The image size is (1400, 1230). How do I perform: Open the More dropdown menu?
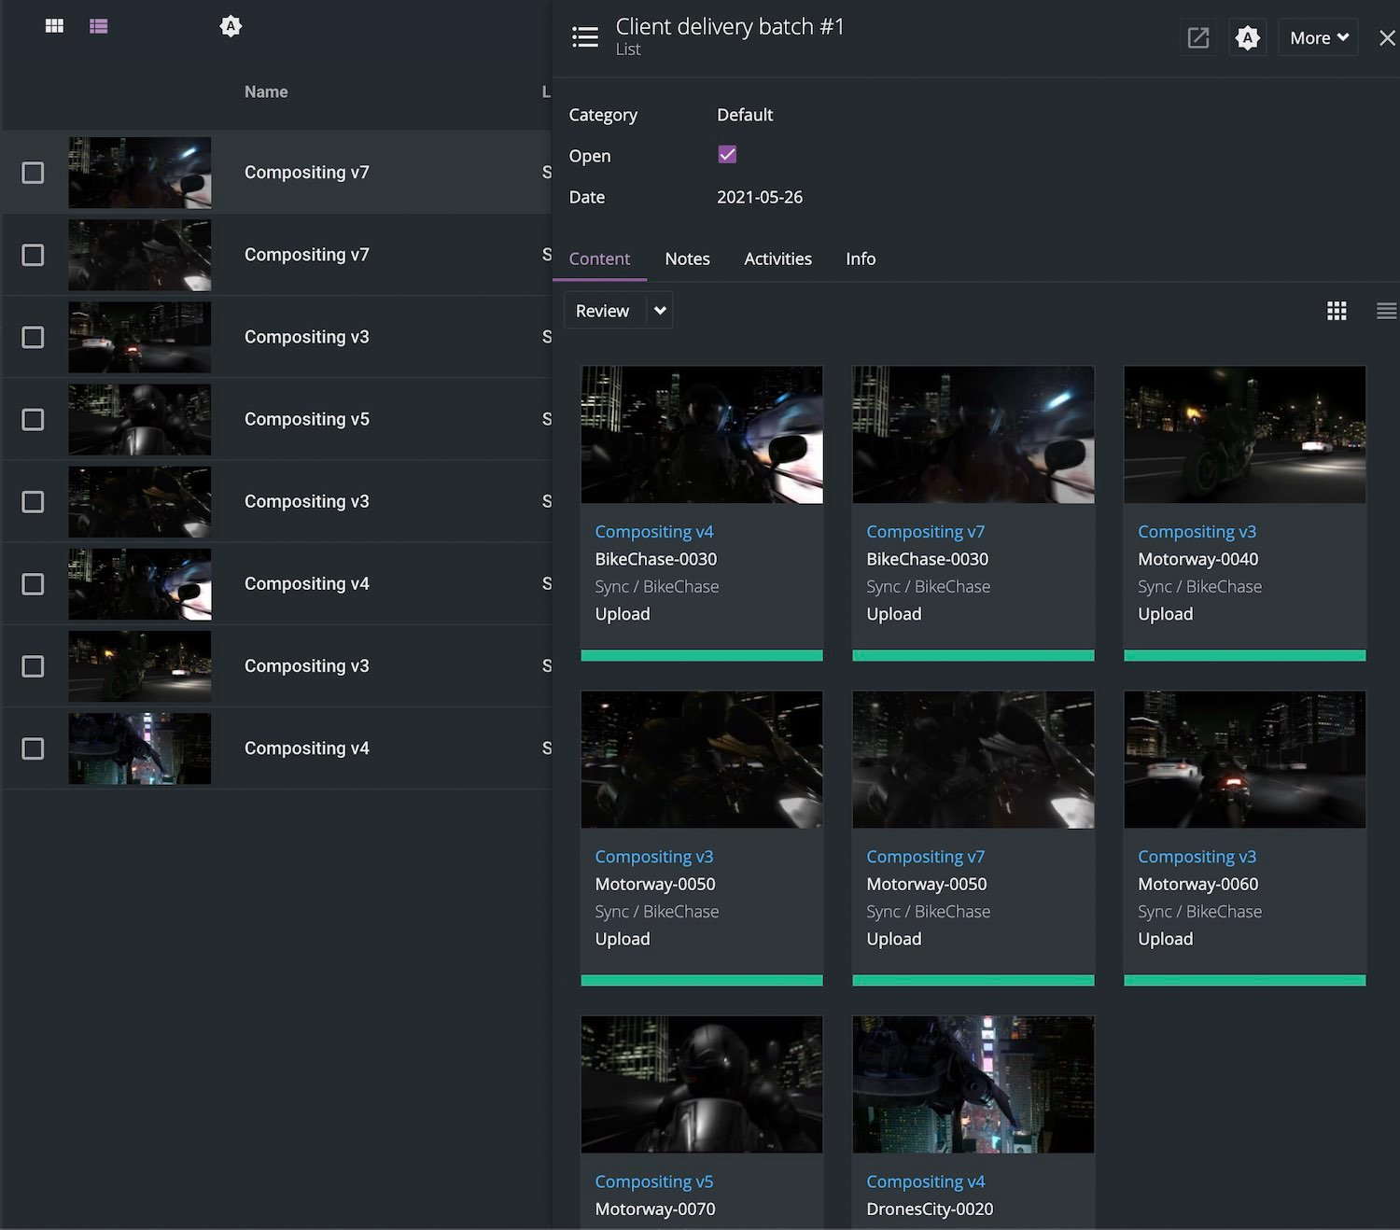pos(1318,37)
